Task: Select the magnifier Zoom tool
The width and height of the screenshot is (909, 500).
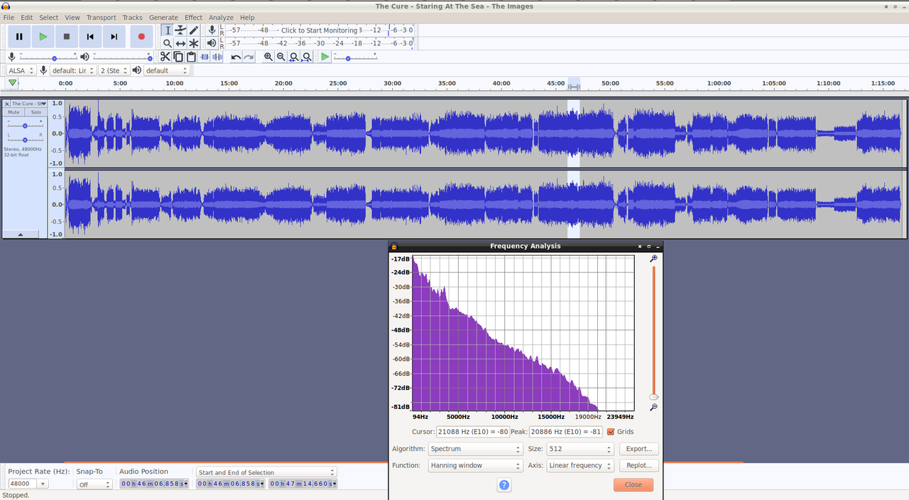Action: 168,43
